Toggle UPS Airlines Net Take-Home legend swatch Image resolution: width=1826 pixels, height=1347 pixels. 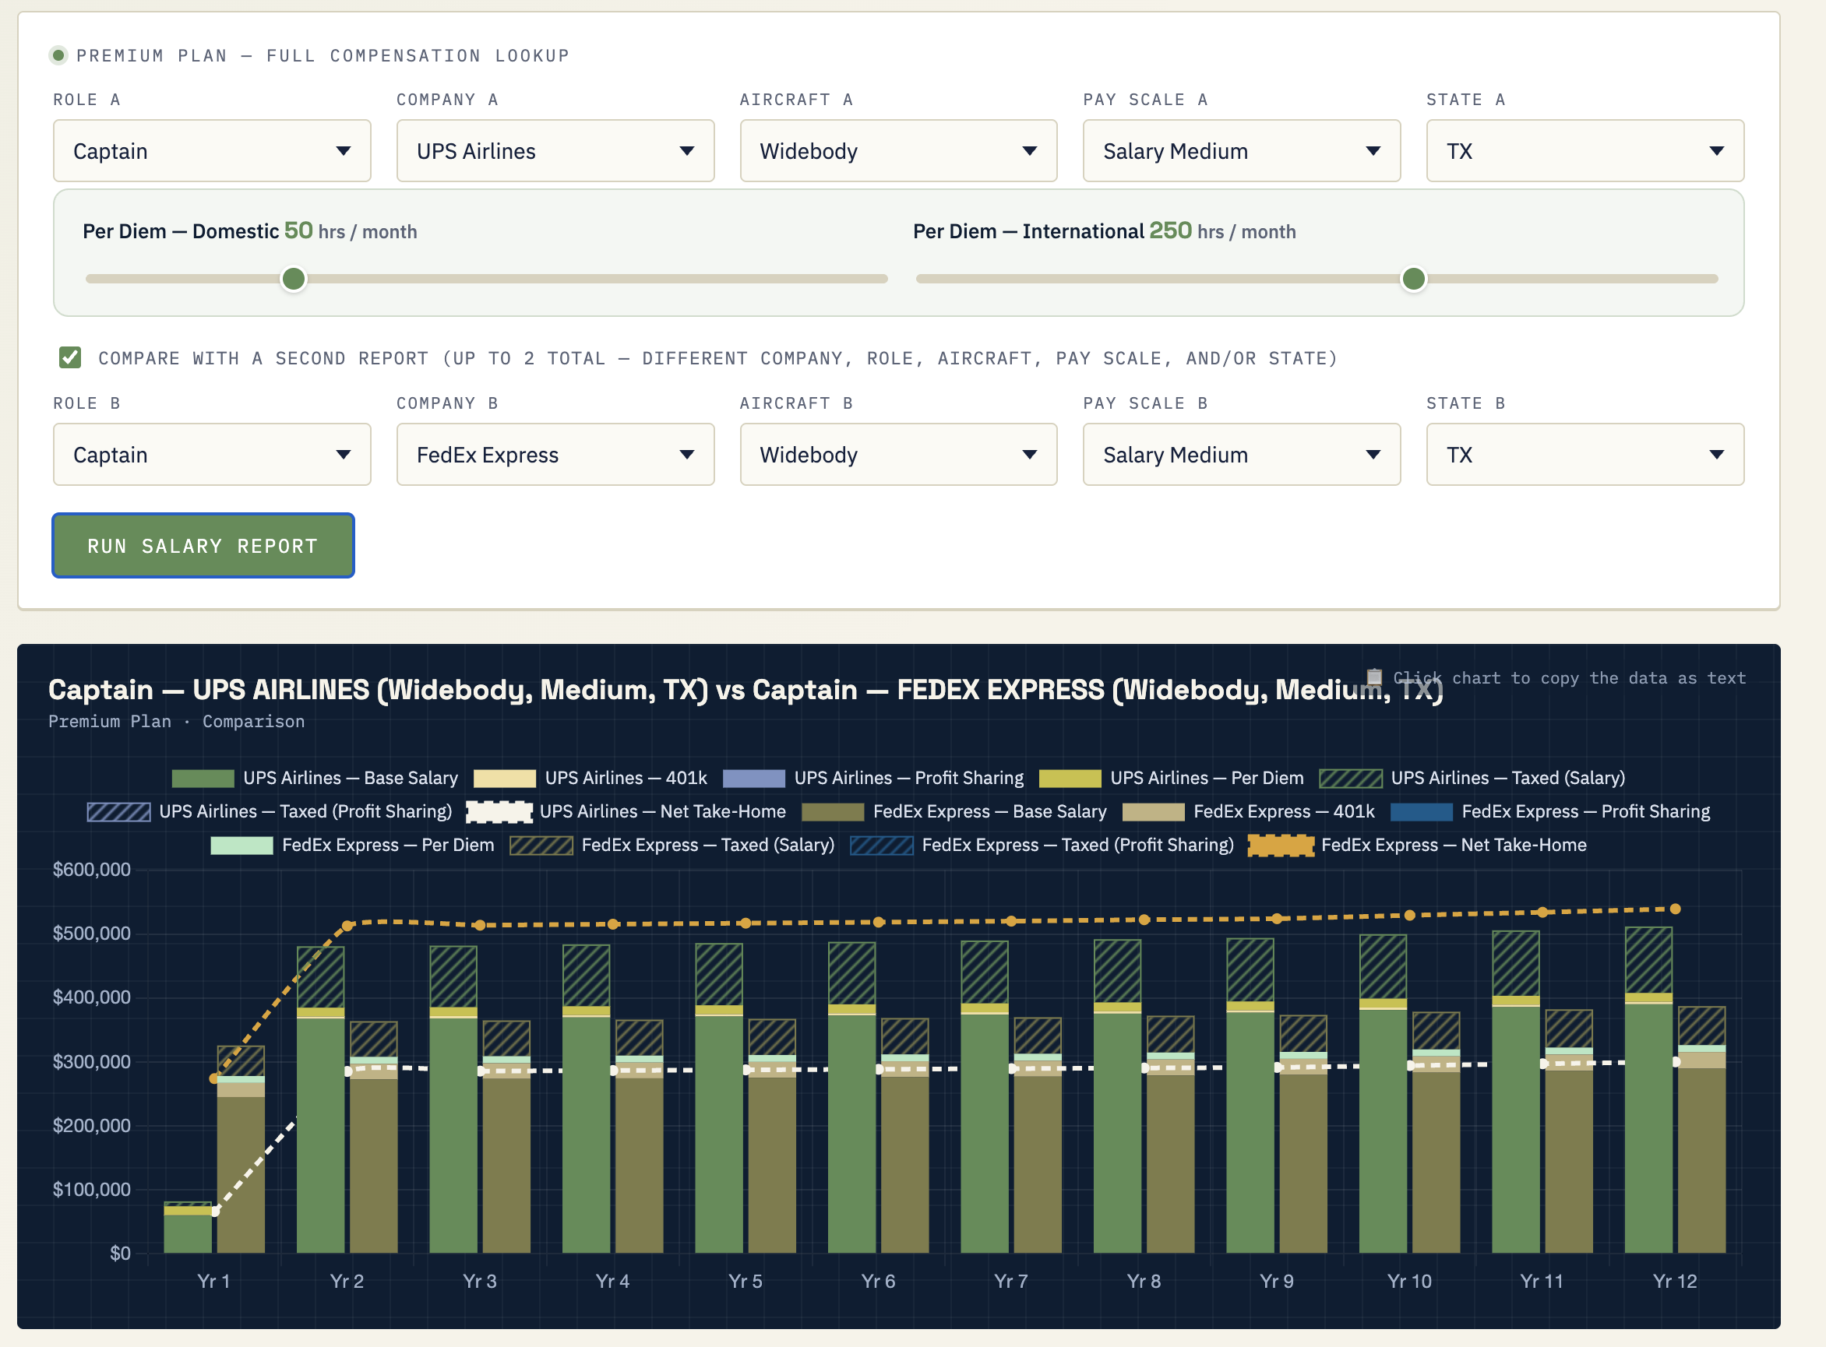(x=499, y=811)
